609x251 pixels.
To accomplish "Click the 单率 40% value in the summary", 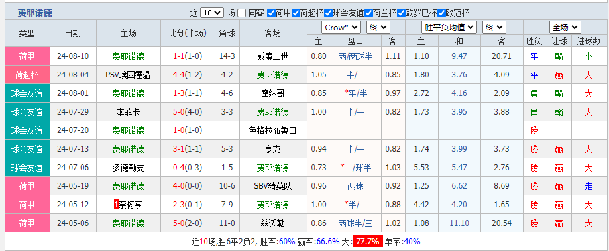I will click(x=412, y=242).
